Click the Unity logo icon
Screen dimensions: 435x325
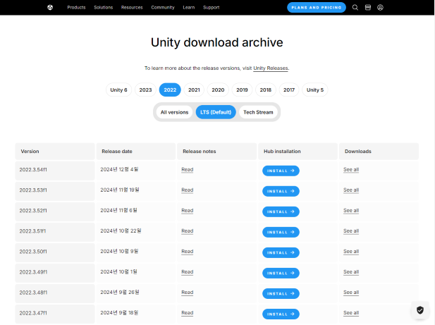pos(50,8)
